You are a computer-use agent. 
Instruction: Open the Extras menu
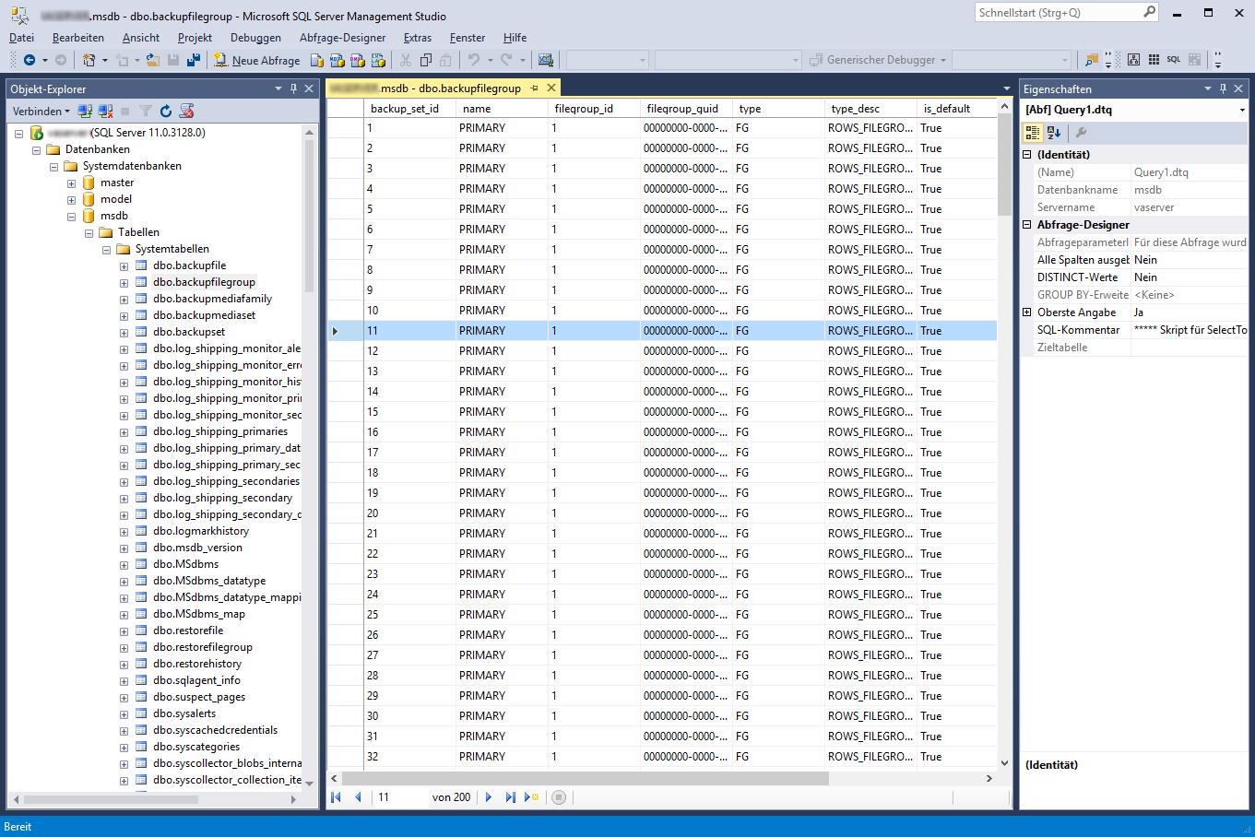tap(417, 38)
